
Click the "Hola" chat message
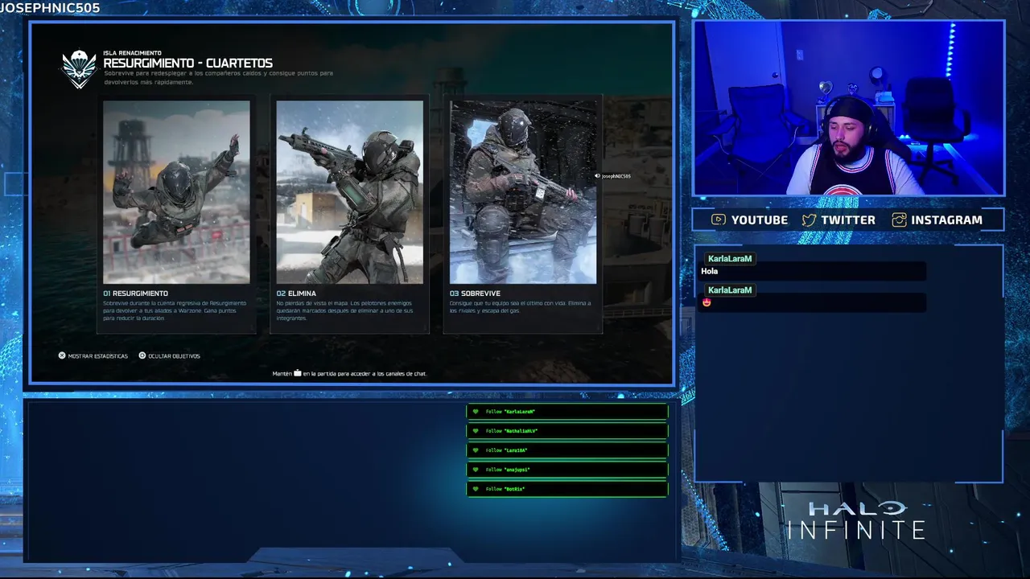click(x=709, y=271)
